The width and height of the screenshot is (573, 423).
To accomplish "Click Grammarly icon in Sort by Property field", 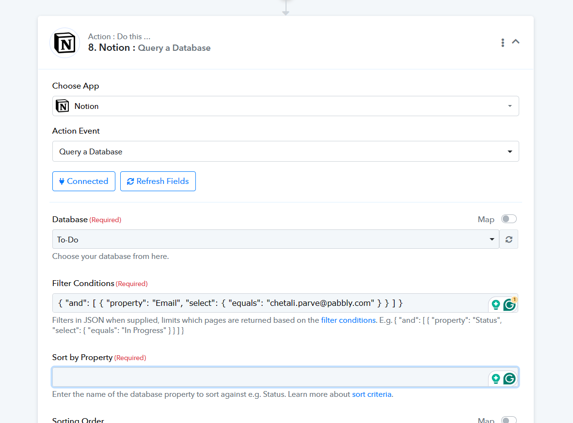I will pos(509,379).
